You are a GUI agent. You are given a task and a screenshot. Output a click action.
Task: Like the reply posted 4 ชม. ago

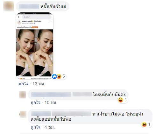[36, 127]
